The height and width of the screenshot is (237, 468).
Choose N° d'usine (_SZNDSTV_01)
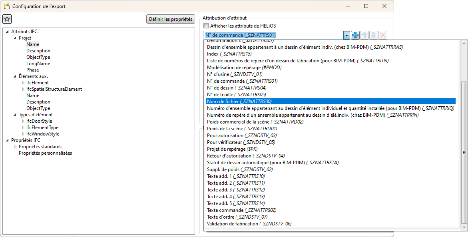(235, 74)
